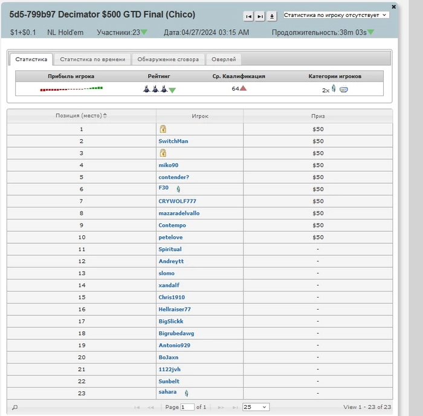The image size is (423, 416).
Task: Open BoJaxn player link
Action: [x=169, y=357]
